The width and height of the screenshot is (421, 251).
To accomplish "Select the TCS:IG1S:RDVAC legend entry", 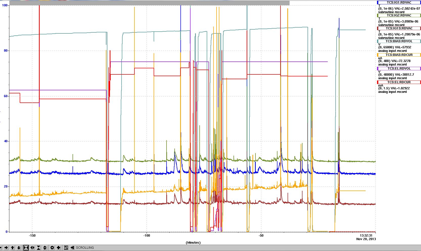I will (399, 28).
